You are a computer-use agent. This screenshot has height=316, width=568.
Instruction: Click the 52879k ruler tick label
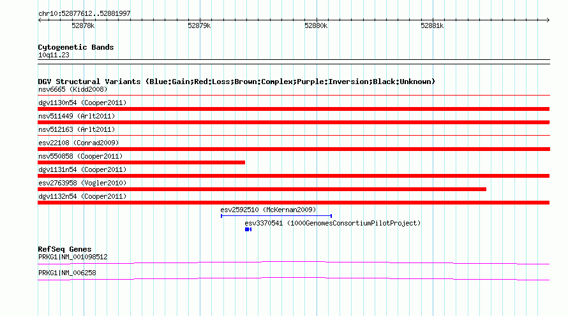(199, 25)
